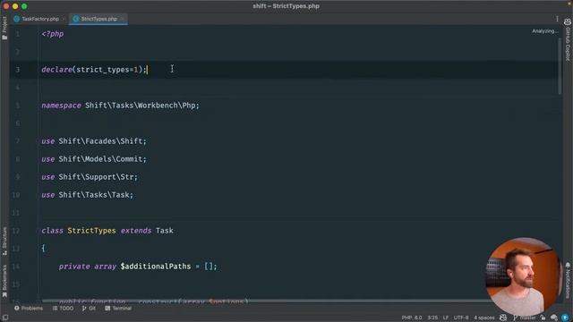Open the Git tool window

89,309
